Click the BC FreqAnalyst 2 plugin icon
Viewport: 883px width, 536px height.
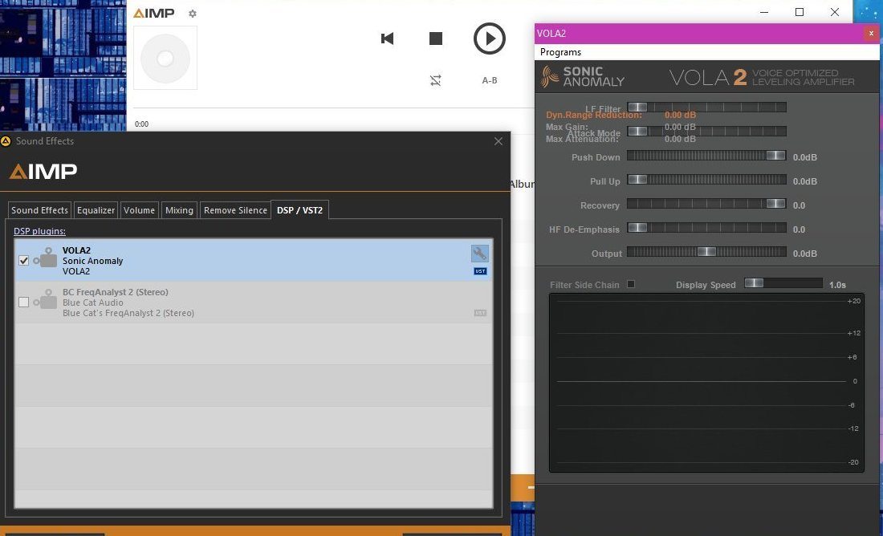[46, 299]
